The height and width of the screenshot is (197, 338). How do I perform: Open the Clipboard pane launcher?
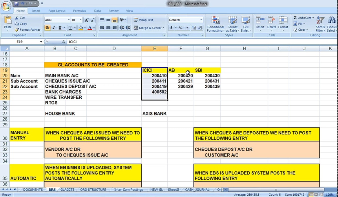[40, 35]
